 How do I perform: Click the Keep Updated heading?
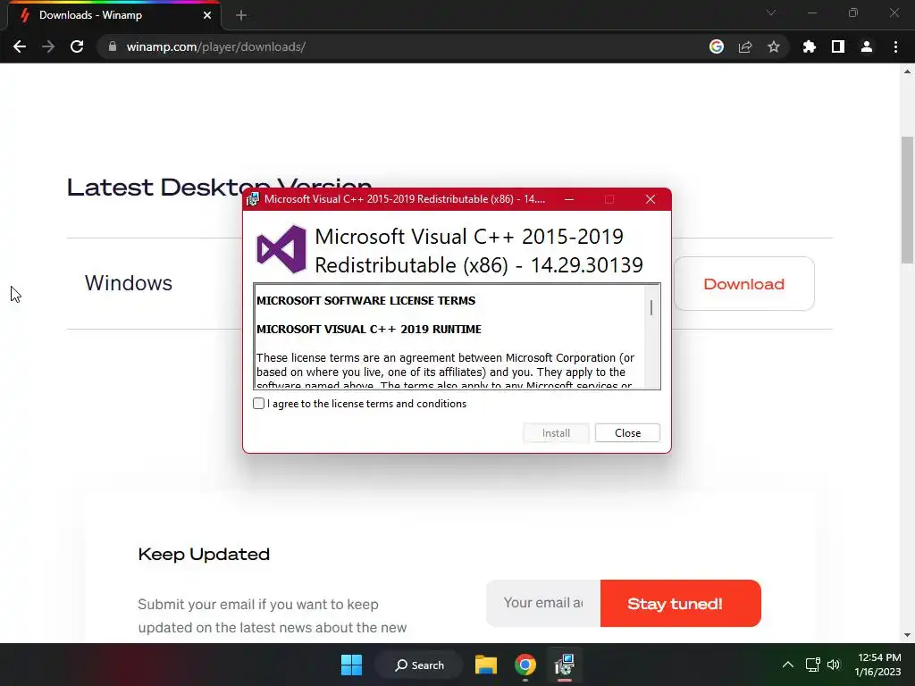coord(204,554)
